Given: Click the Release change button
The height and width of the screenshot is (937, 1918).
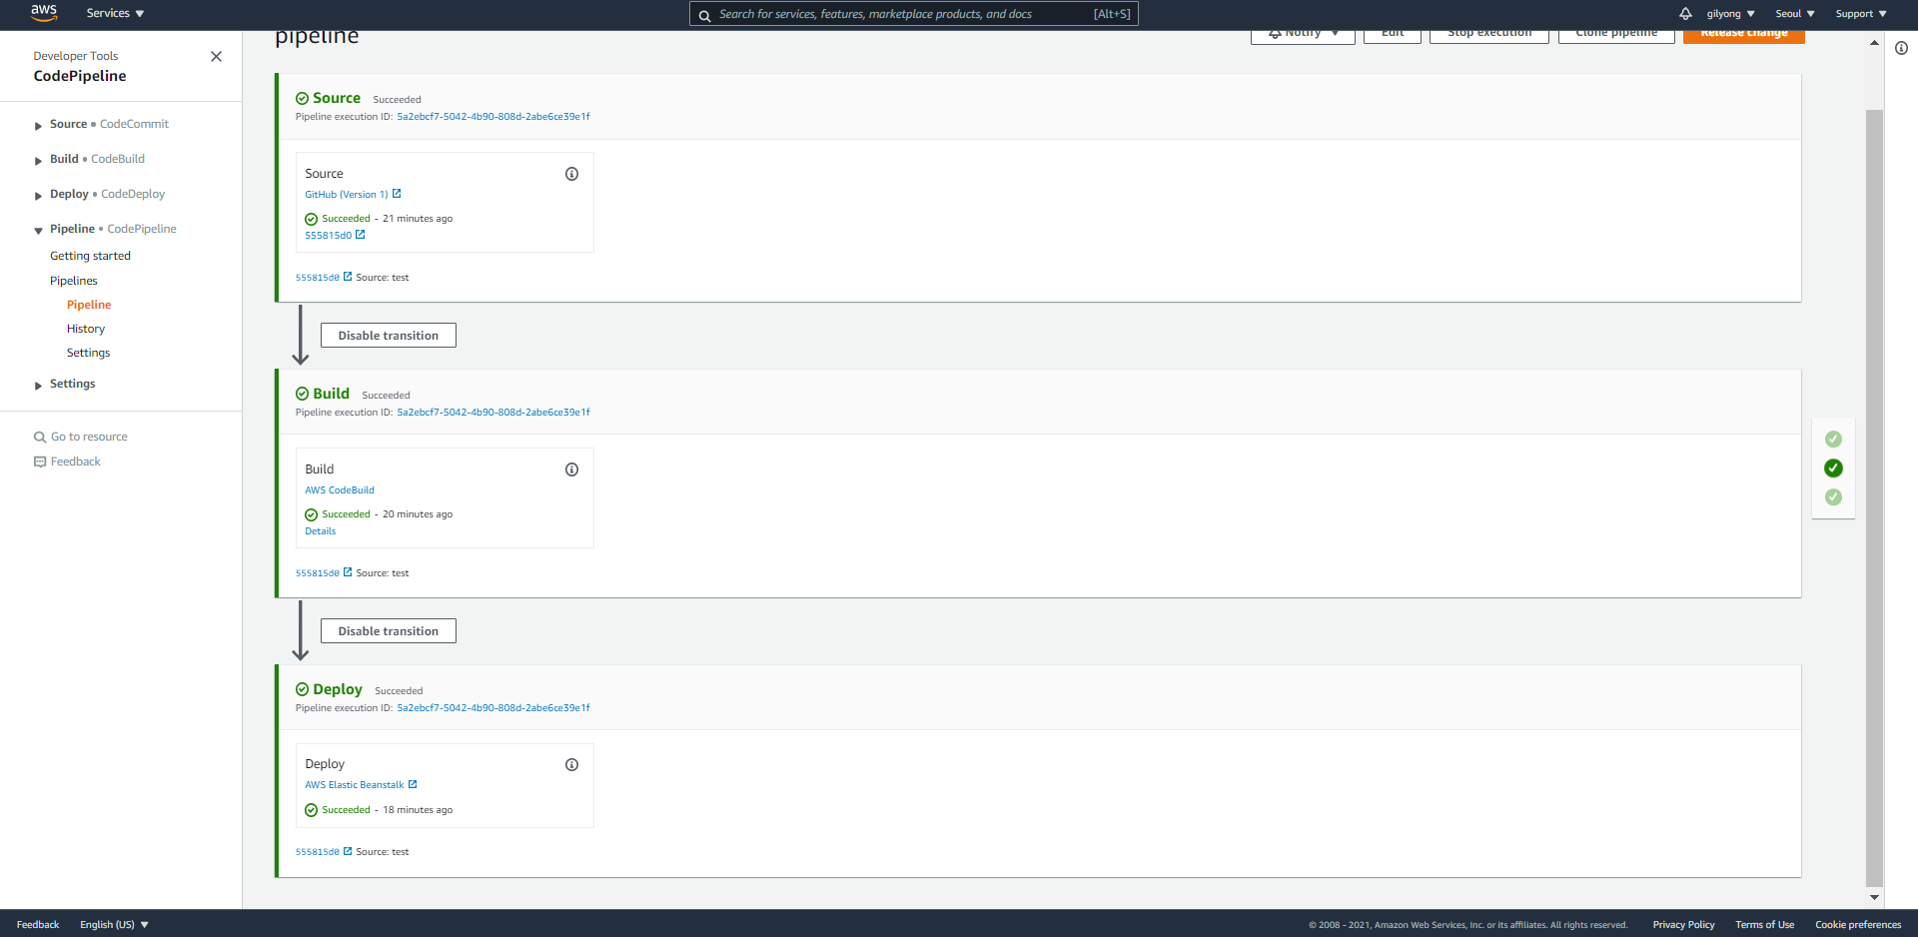Looking at the screenshot, I should click(1744, 35).
